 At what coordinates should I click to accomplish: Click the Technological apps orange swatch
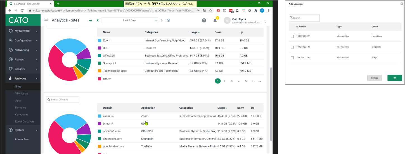(100, 71)
